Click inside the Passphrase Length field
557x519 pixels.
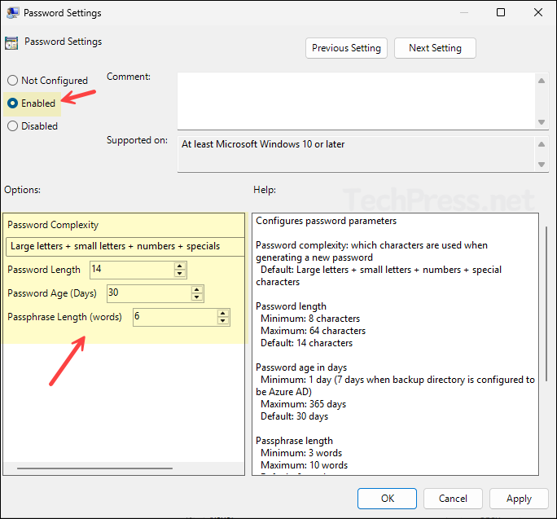(175, 317)
